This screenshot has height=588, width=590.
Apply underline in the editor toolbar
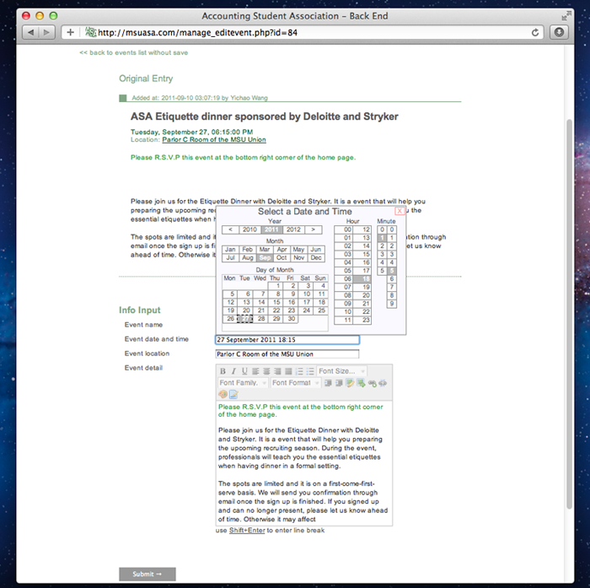(x=244, y=371)
